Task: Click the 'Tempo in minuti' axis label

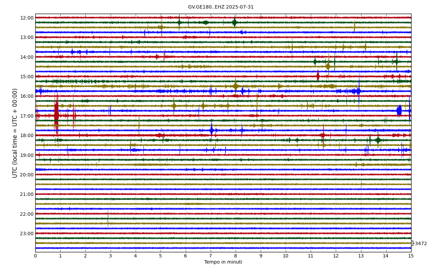Action: coord(223,262)
